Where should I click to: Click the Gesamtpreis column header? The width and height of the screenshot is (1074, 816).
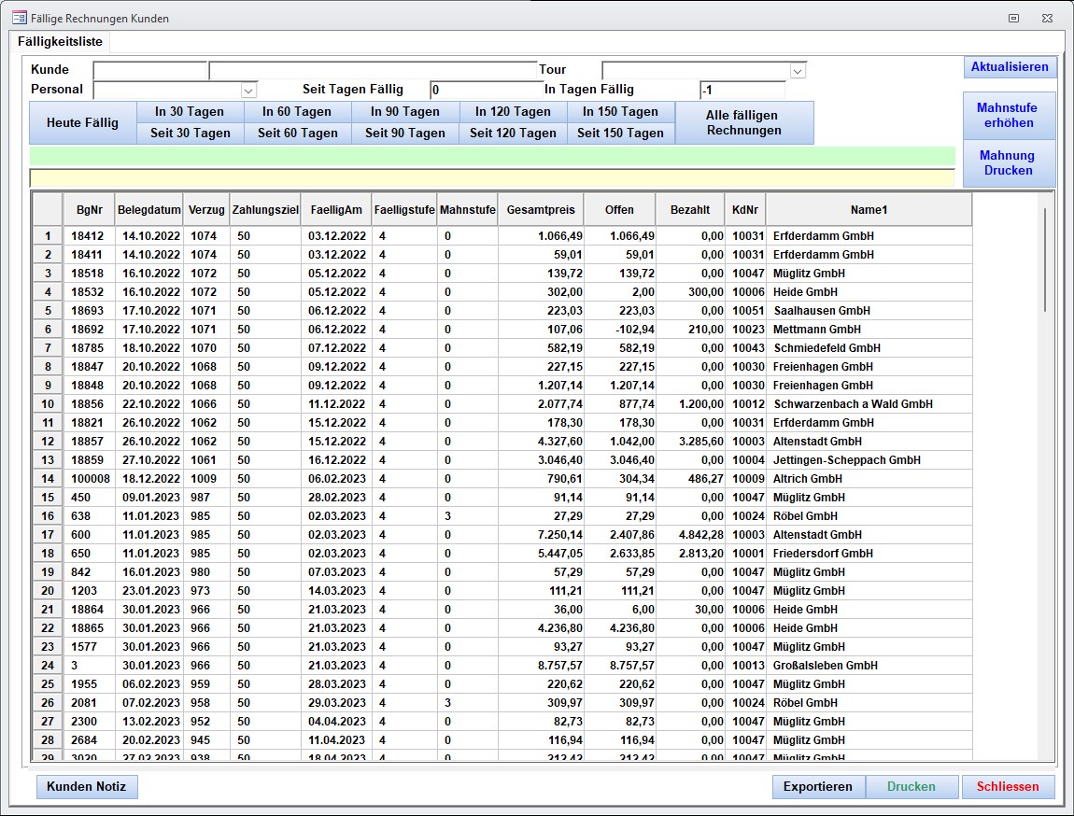click(x=541, y=210)
